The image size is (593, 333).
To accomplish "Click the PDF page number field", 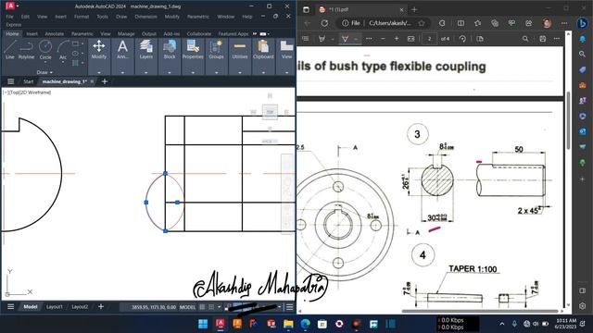I will click(x=429, y=39).
